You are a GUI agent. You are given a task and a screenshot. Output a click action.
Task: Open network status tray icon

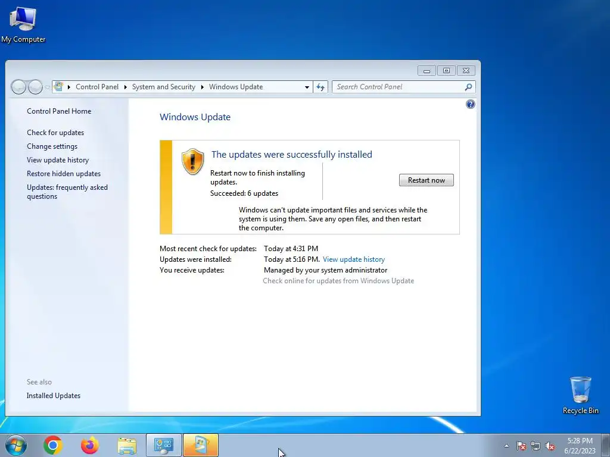click(x=536, y=446)
